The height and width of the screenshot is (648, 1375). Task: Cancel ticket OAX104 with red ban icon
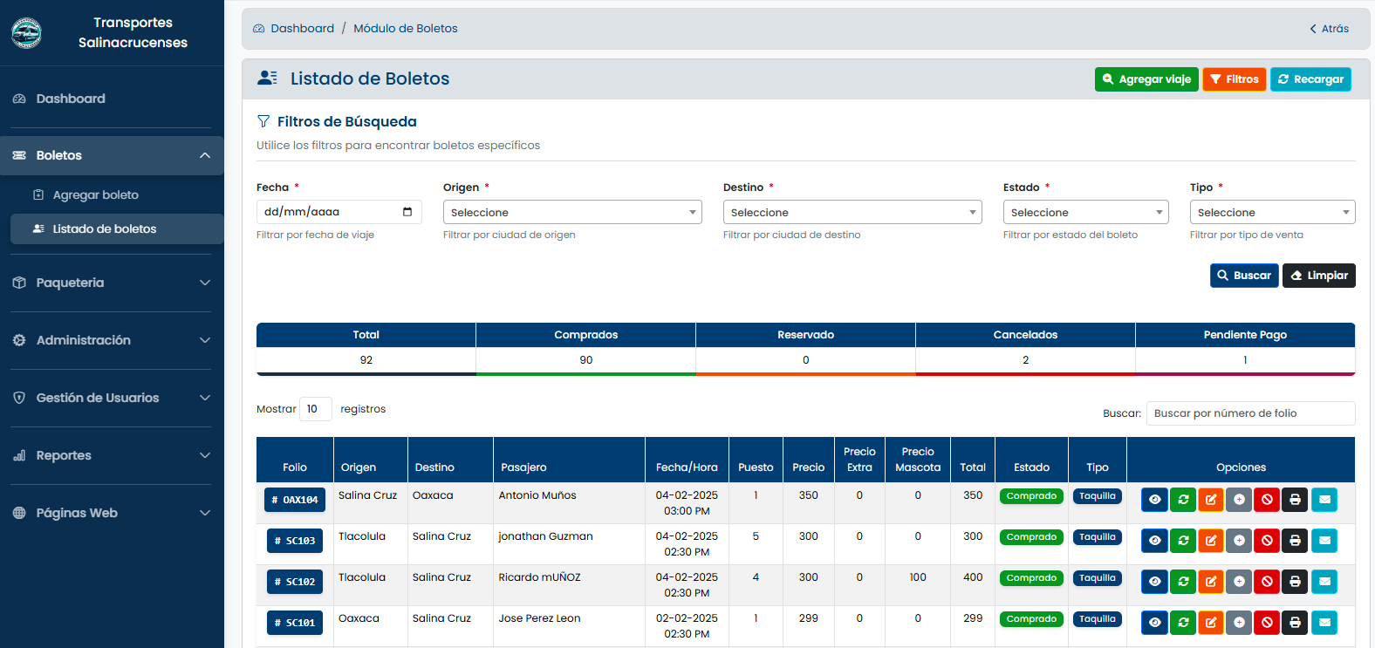click(x=1267, y=500)
